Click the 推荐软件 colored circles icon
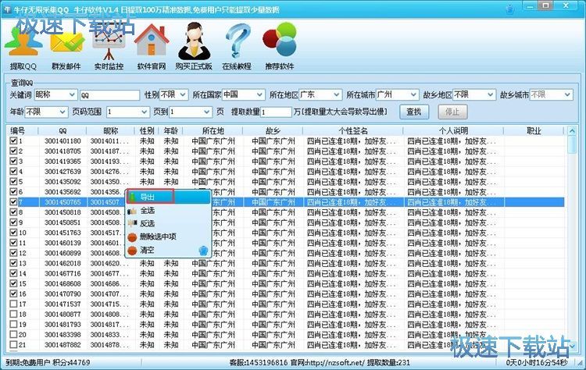This screenshot has height=370, width=586. pyautogui.click(x=279, y=41)
